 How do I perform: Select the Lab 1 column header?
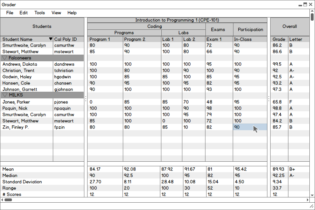tap(171, 39)
